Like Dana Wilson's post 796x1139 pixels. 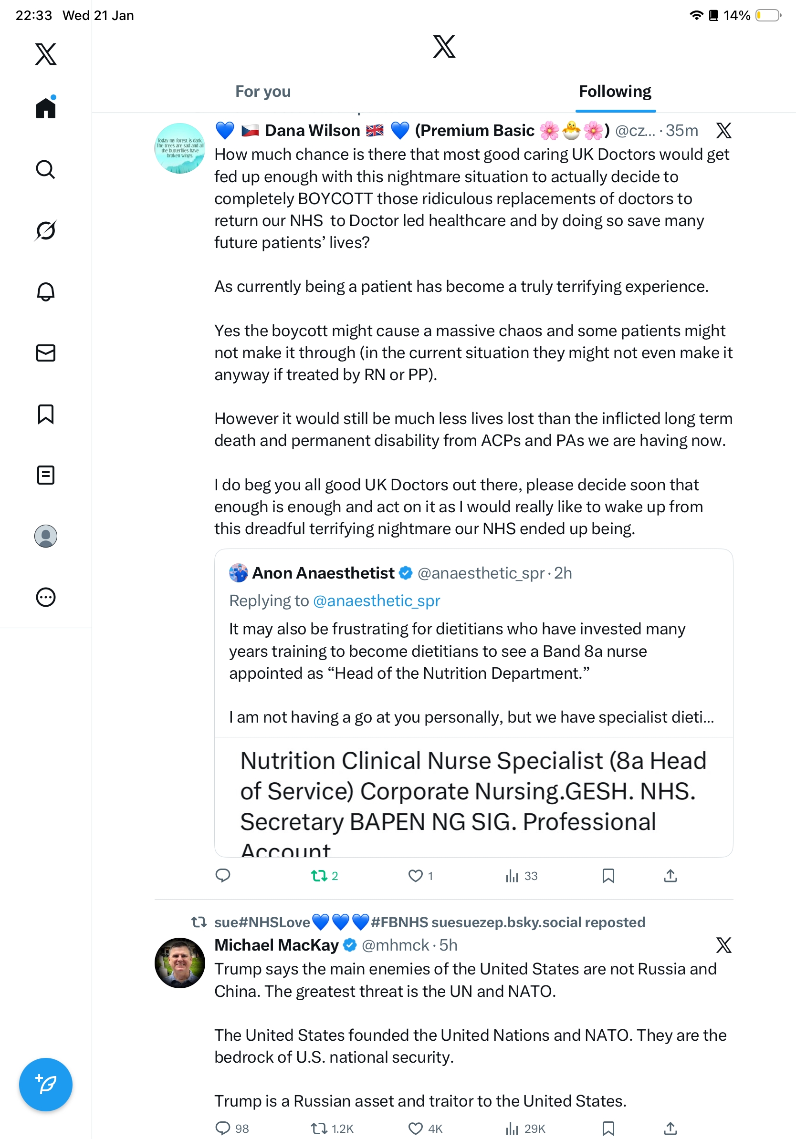click(x=415, y=876)
